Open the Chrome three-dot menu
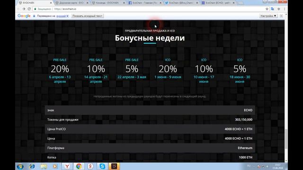 284,9
